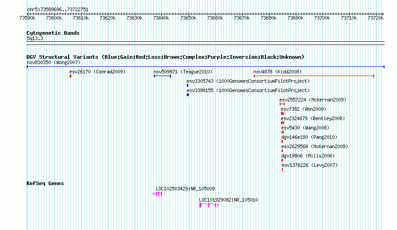Open dgv198n6 (Mills2006) variant label
Screen dimensions: 397x230
308,156
